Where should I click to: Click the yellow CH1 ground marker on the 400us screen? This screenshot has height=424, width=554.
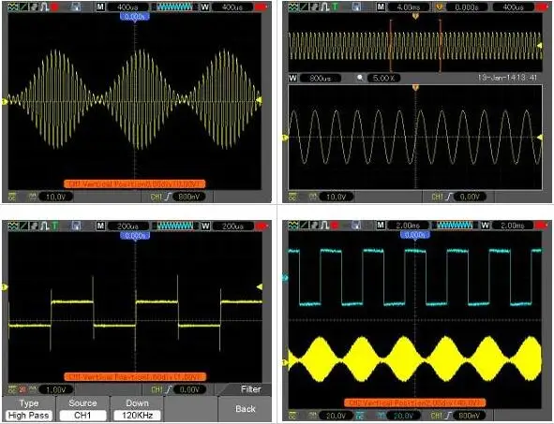point(5,102)
